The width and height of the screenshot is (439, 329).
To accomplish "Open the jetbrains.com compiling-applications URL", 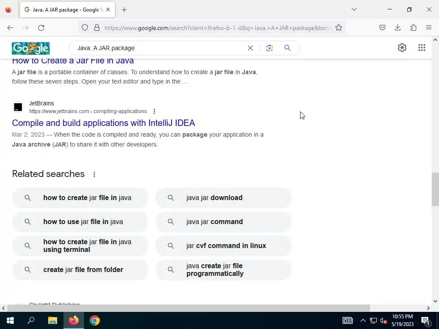I will (x=88, y=111).
